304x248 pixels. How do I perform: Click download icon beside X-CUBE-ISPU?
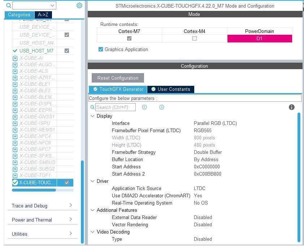coord(15,123)
